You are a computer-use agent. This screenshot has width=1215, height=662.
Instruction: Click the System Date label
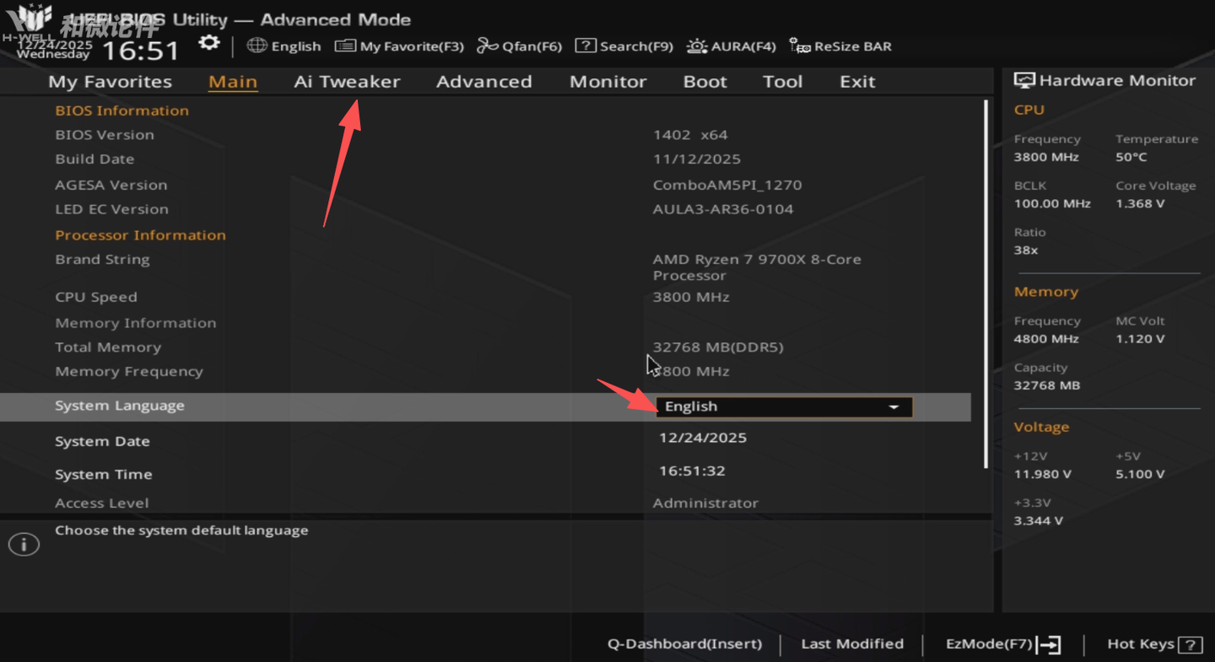pyautogui.click(x=102, y=441)
